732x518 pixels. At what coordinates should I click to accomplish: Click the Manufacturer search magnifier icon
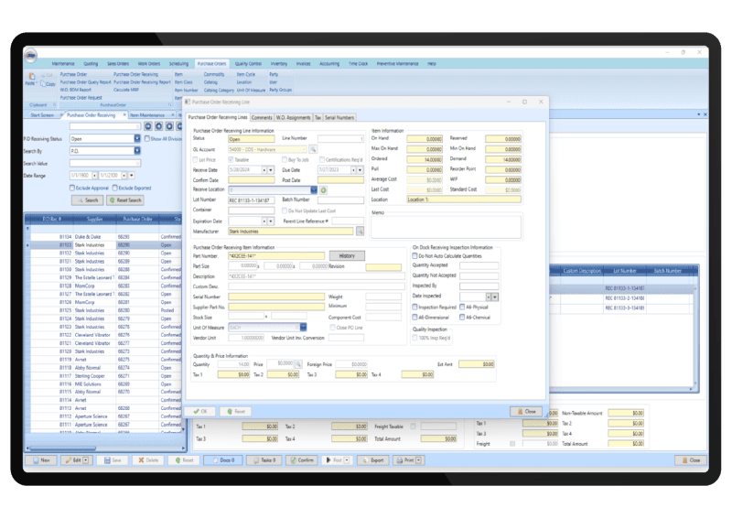(360, 231)
